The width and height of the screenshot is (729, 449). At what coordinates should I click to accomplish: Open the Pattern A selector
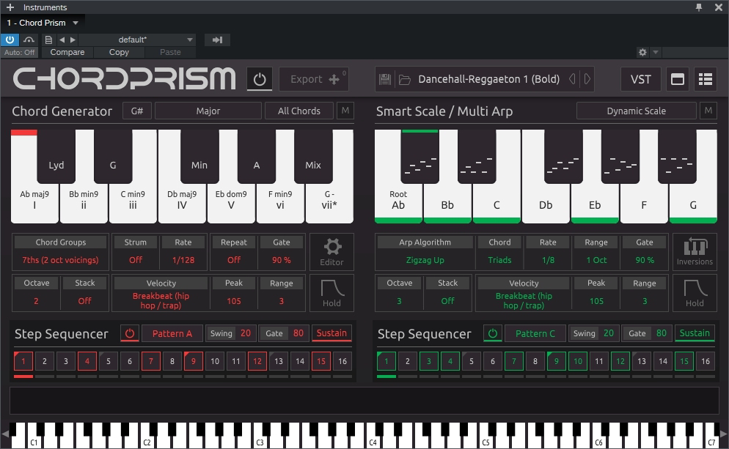coord(172,333)
